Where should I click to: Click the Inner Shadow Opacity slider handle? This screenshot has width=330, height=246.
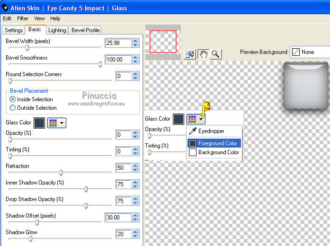(x=86, y=189)
